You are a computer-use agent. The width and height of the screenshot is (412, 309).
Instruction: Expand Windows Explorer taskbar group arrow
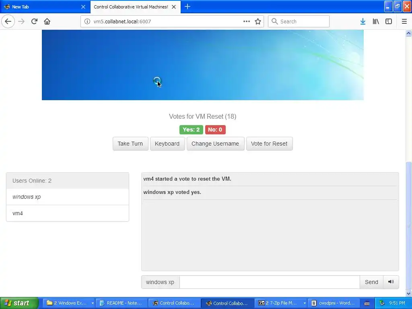click(x=93, y=303)
